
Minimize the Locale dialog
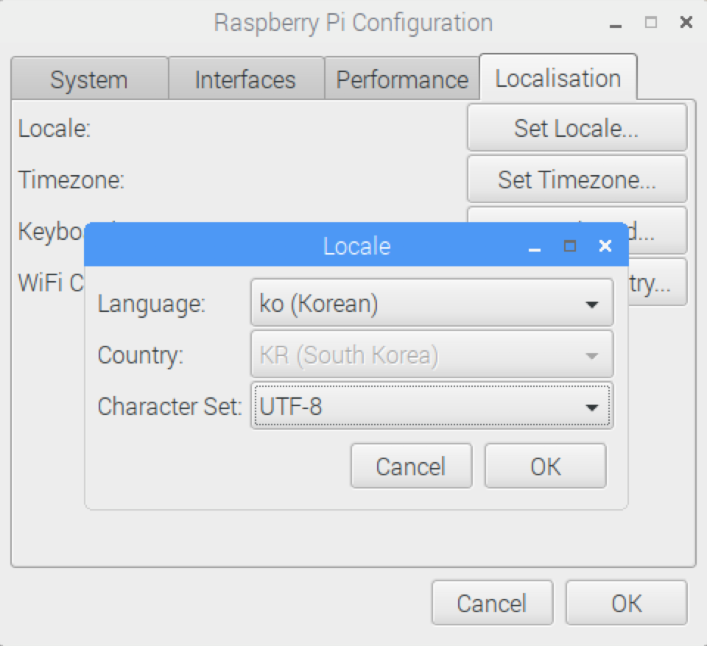pos(535,249)
